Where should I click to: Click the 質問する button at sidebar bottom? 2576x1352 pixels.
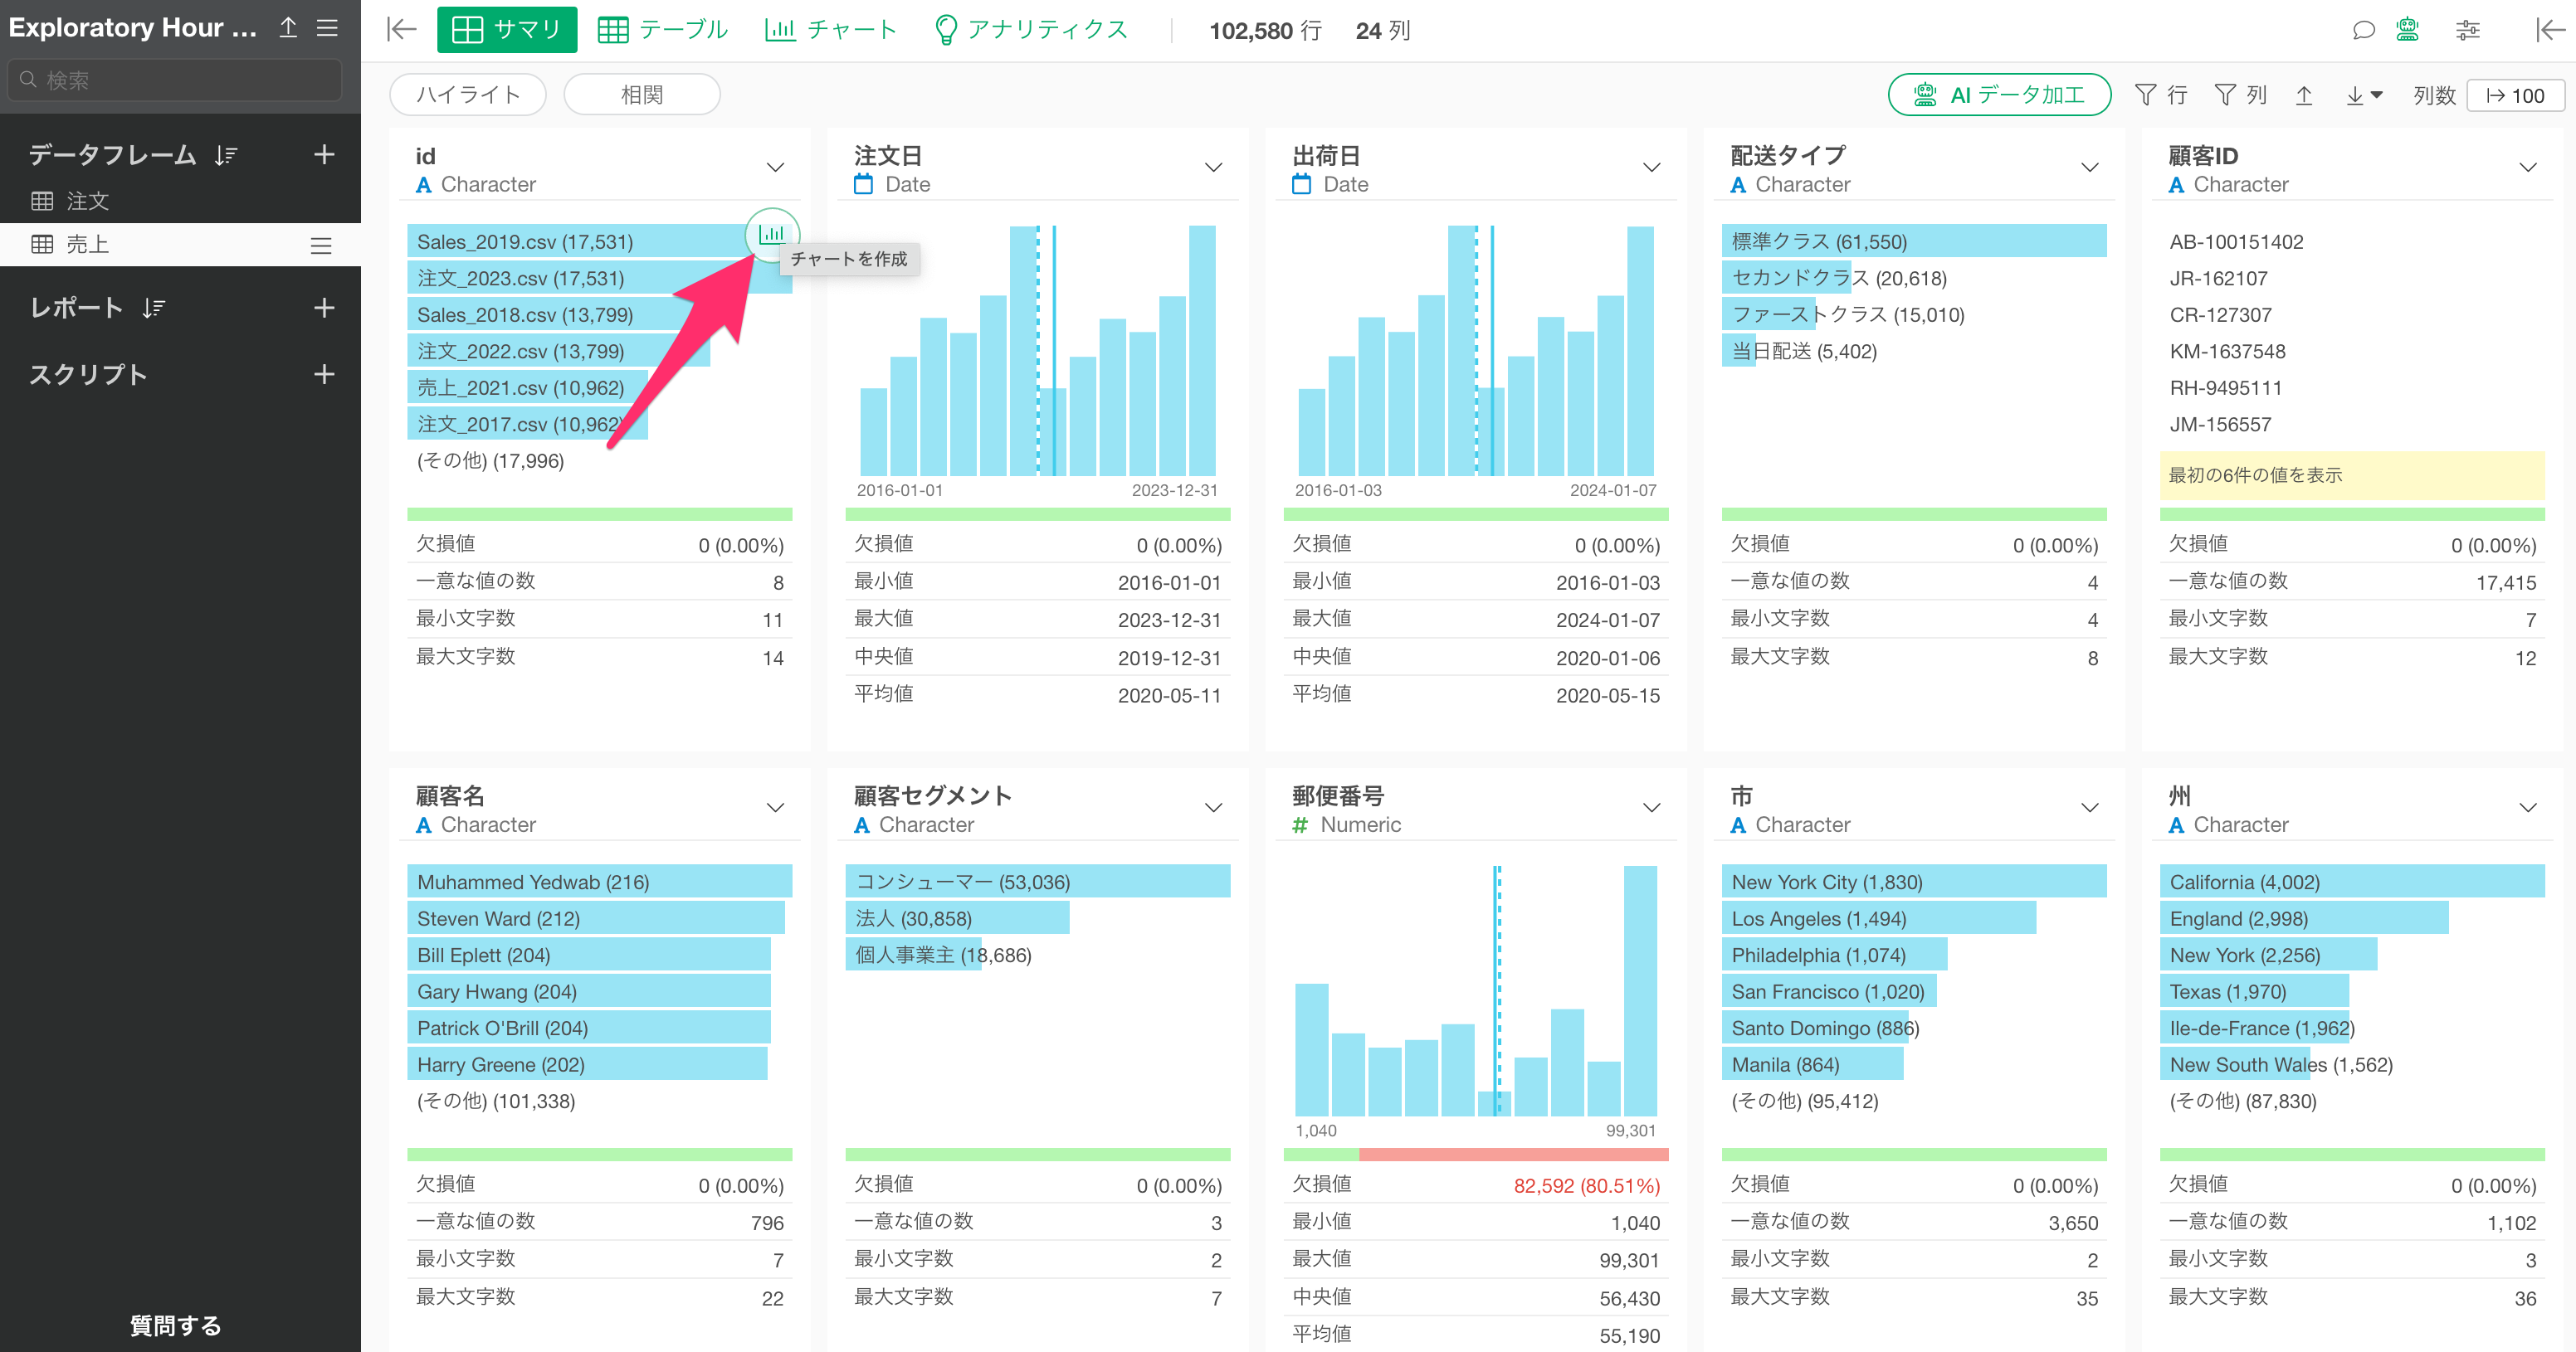(176, 1325)
